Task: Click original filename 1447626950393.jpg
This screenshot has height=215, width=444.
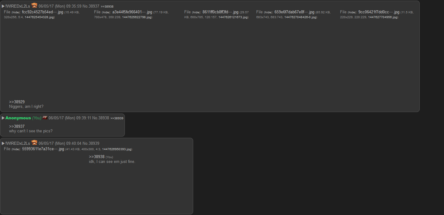Action: click(x=117, y=149)
